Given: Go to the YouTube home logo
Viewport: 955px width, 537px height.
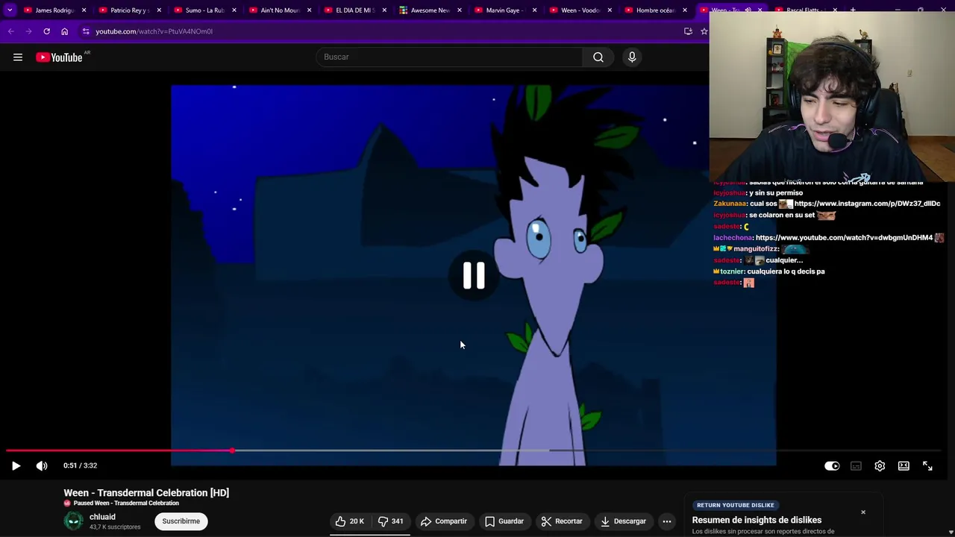Looking at the screenshot, I should tap(59, 57).
